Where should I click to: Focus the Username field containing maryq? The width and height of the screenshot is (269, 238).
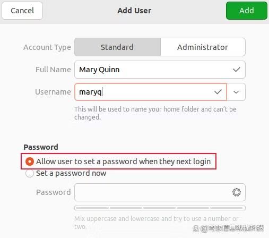tap(151, 92)
